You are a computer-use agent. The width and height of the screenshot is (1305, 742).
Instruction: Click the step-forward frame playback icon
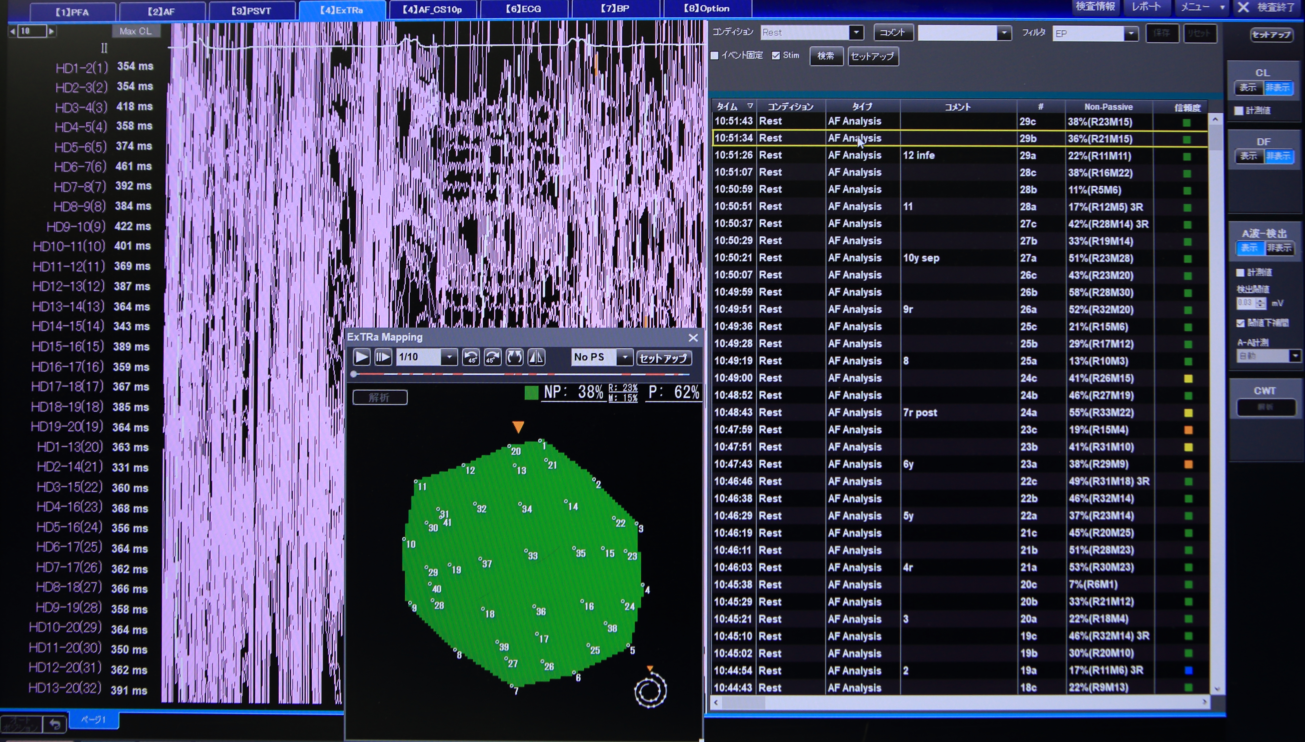(x=383, y=357)
